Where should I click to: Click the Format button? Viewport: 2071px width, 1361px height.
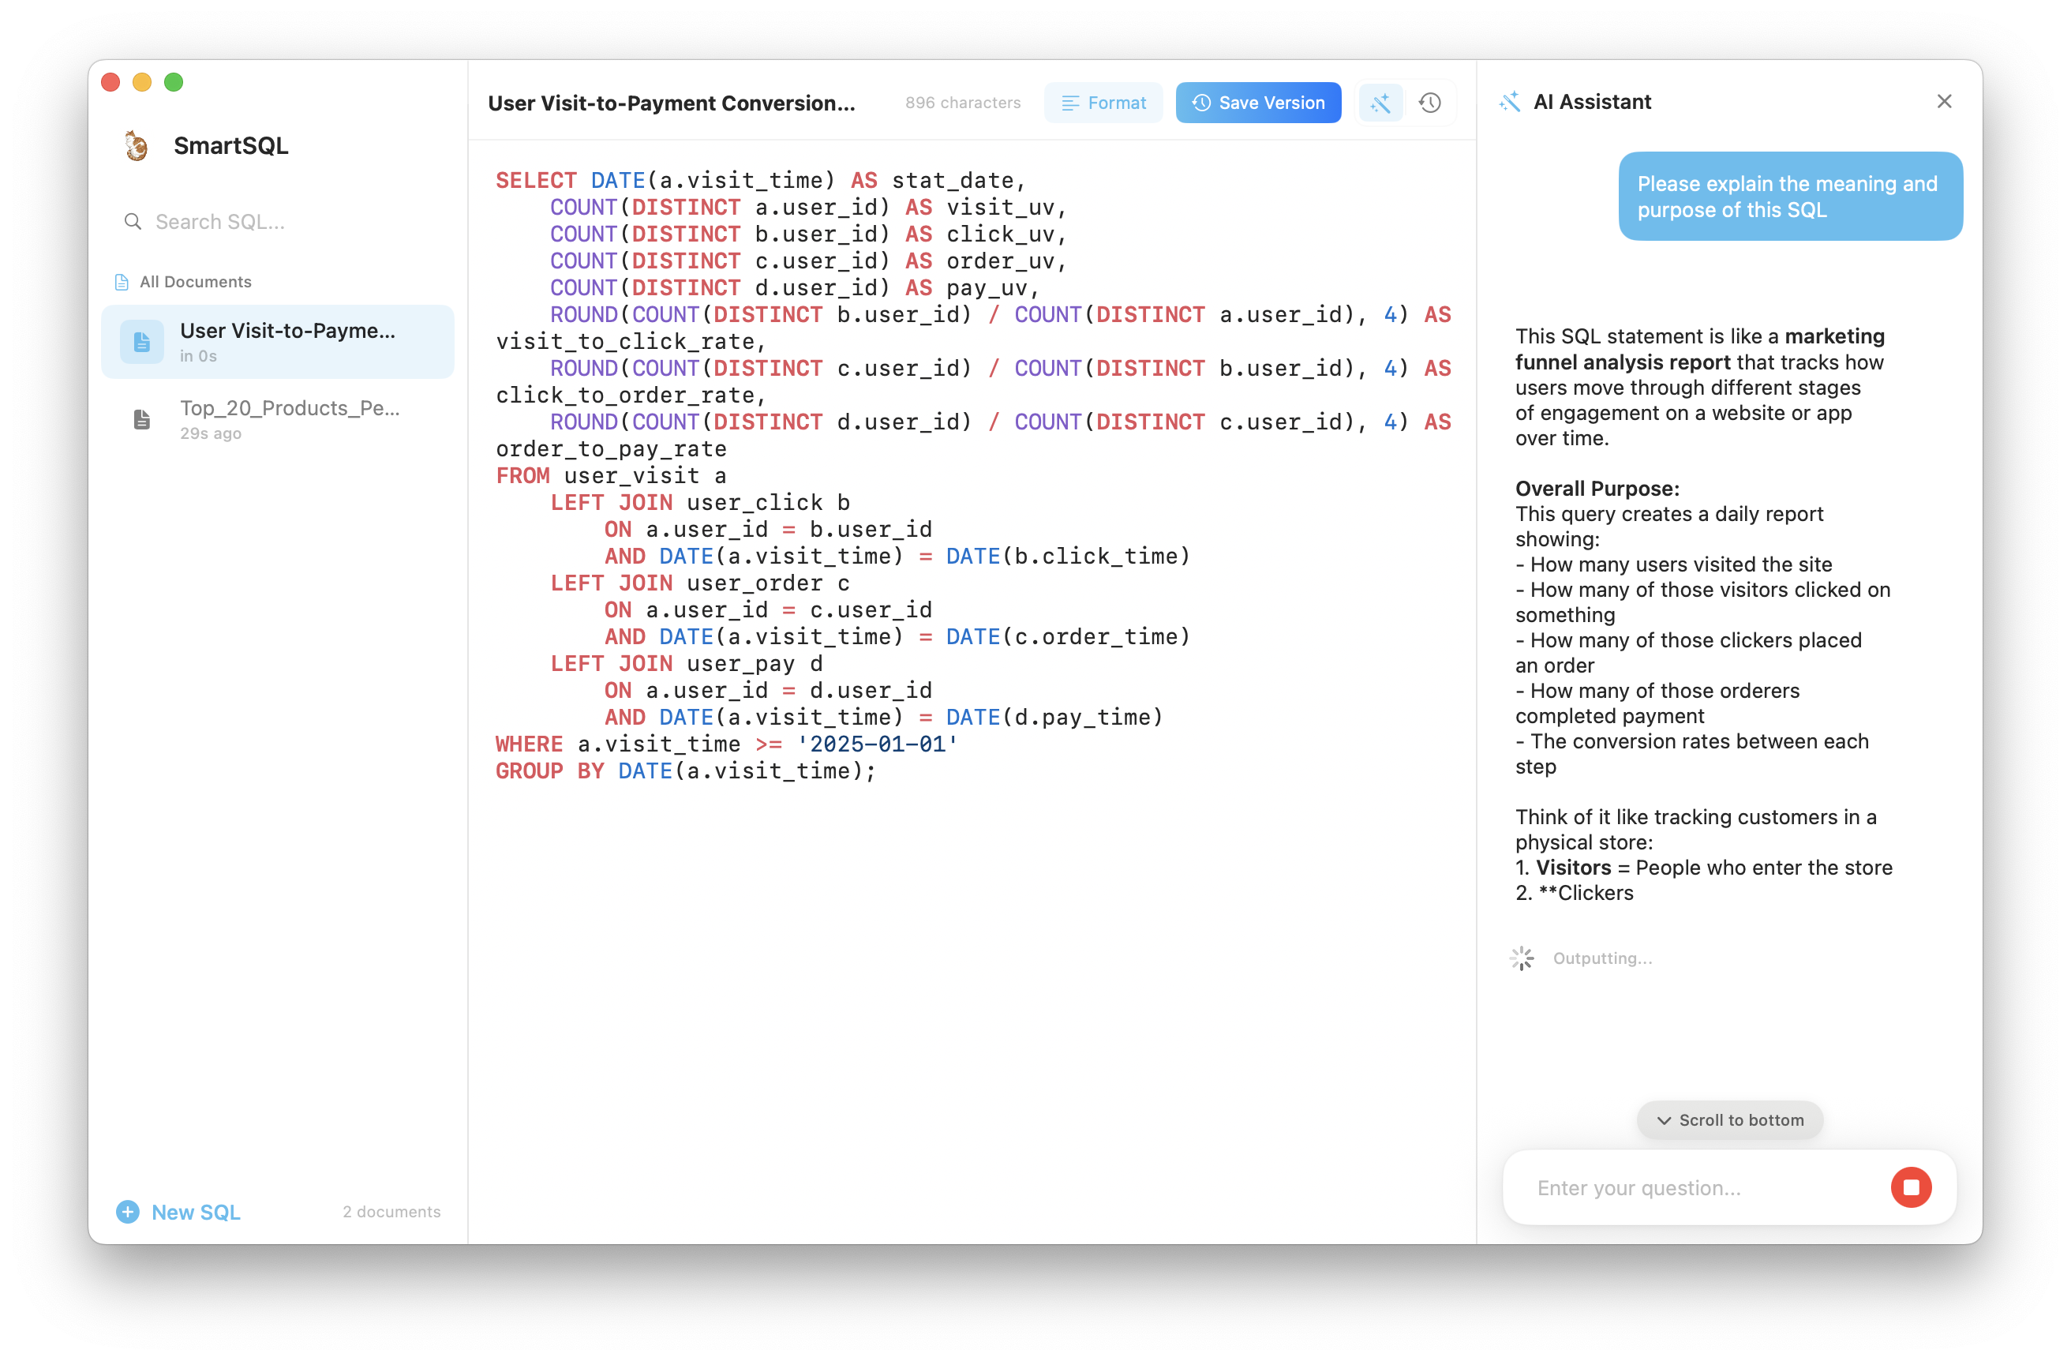point(1103,103)
